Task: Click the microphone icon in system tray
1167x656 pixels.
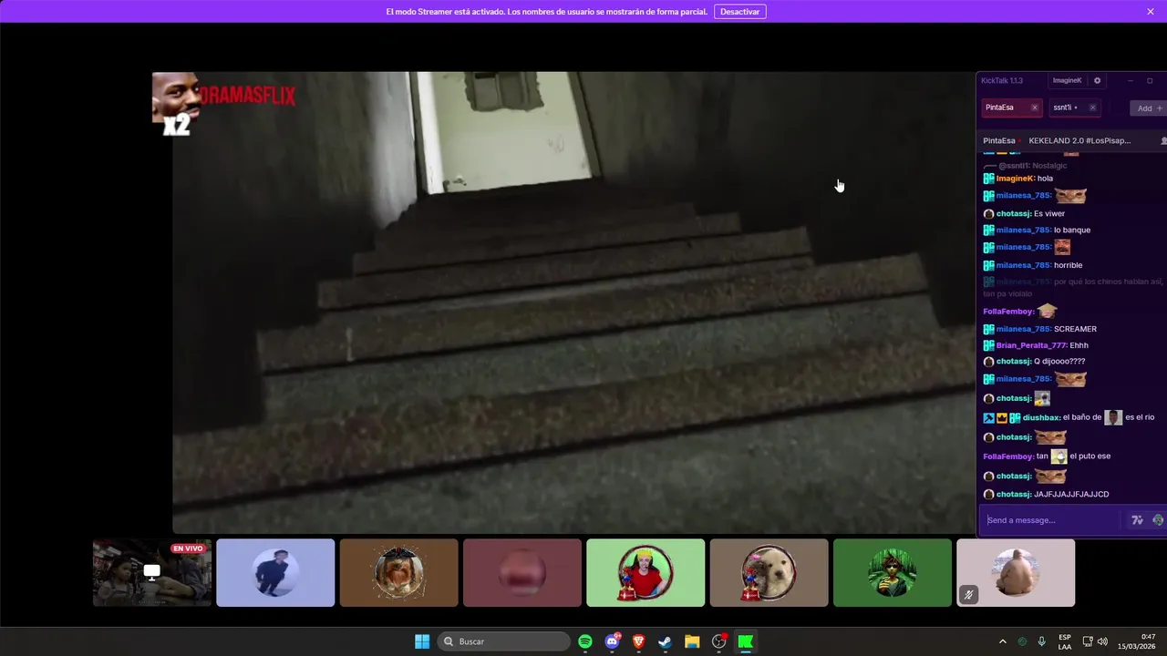Action: click(1042, 641)
